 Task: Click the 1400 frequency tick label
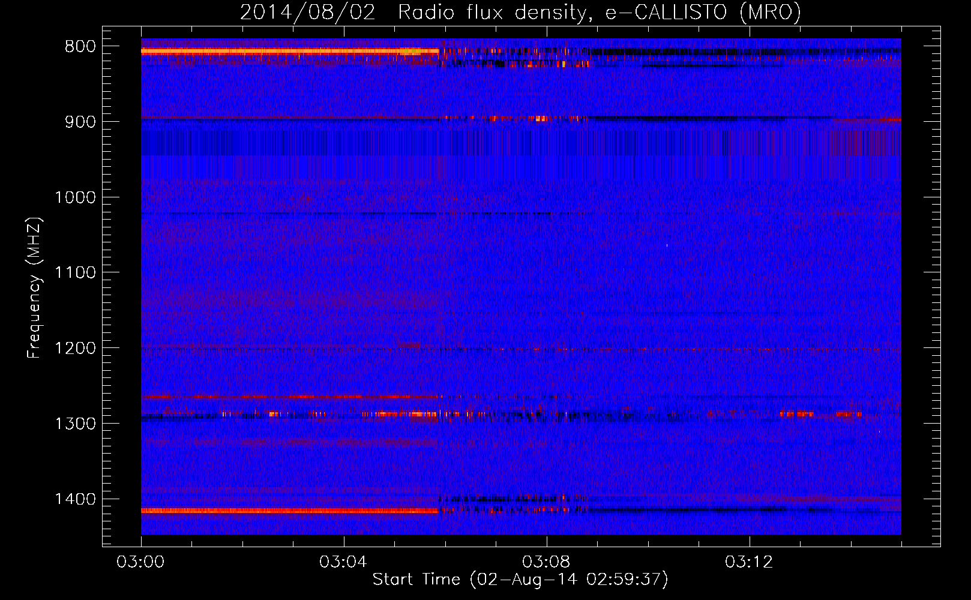click(x=76, y=499)
